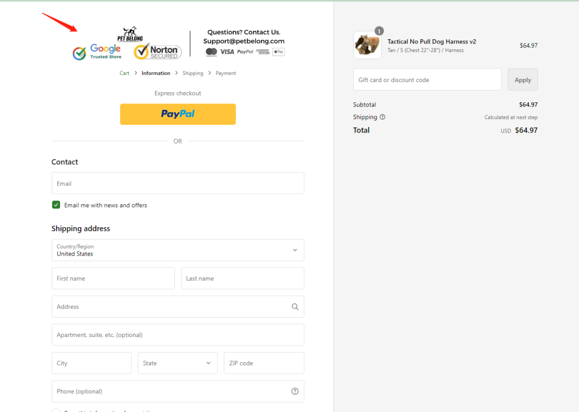The width and height of the screenshot is (579, 412).
Task: Click the Google Trusted Store badge
Action: click(98, 52)
